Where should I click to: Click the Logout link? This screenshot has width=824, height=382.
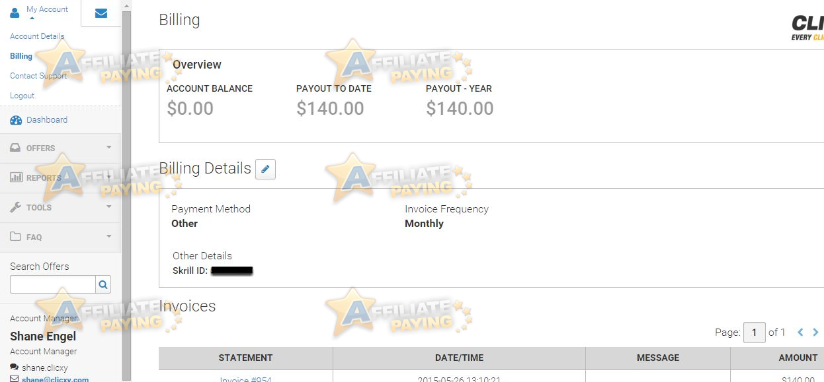pyautogui.click(x=22, y=96)
